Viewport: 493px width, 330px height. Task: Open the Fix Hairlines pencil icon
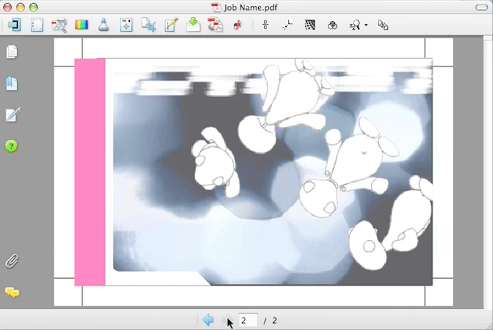point(171,25)
